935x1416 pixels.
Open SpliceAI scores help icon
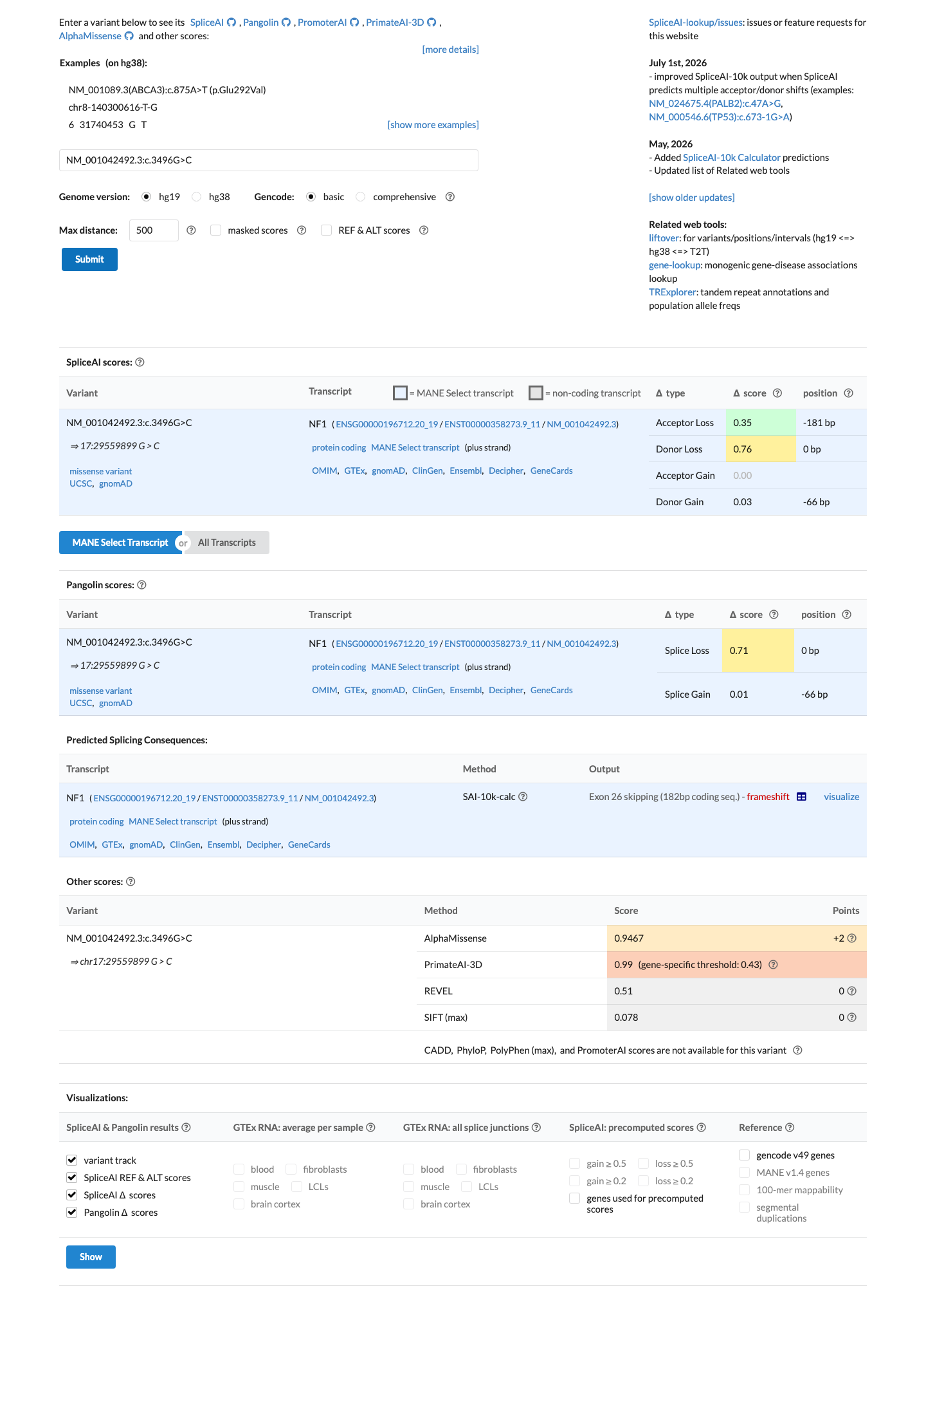tap(140, 362)
